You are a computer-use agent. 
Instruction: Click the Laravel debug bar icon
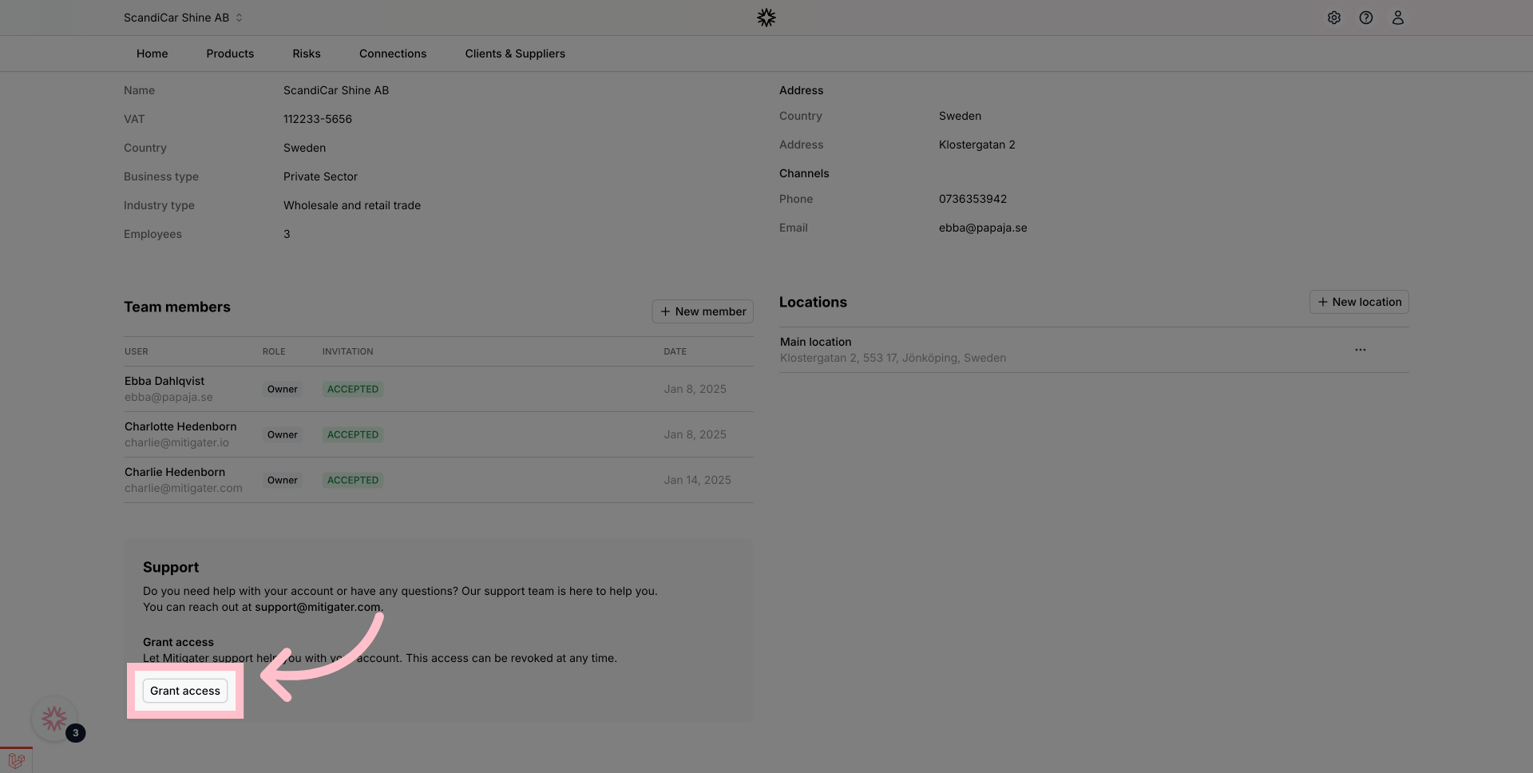[x=16, y=760]
